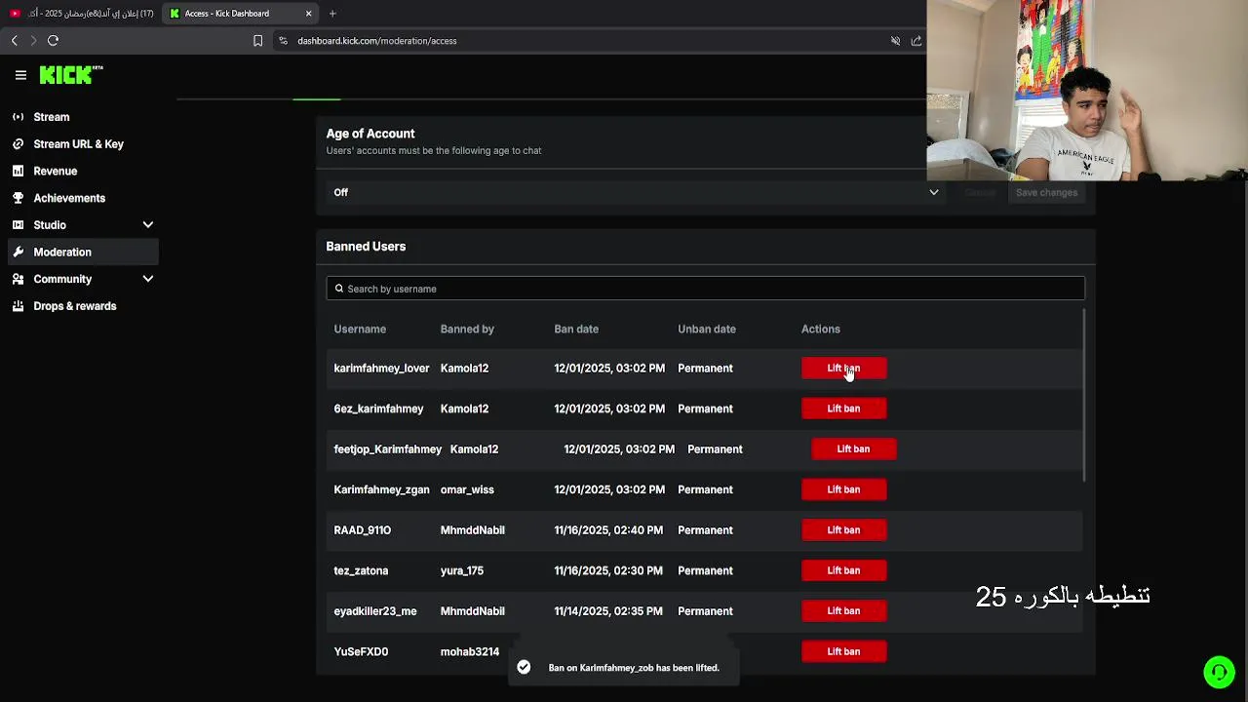Open the hamburger sidebar menu
The image size is (1248, 702).
[20, 75]
